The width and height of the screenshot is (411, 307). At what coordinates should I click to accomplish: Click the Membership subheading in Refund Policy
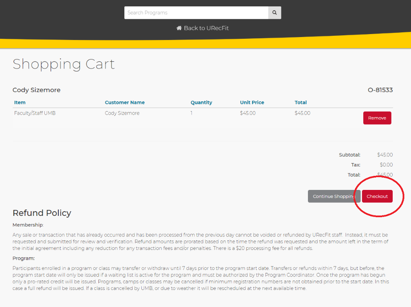pos(28,225)
